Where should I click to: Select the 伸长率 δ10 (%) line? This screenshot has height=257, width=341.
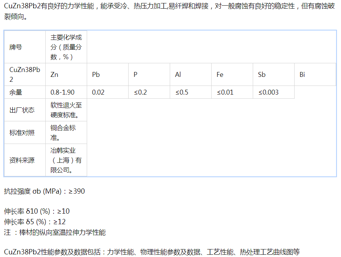coord(37,211)
